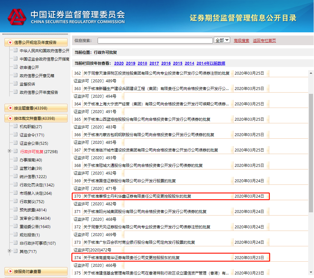Open item 375 建信基金管理 approval
The width and height of the screenshot is (314, 278).
[x=156, y=273]
